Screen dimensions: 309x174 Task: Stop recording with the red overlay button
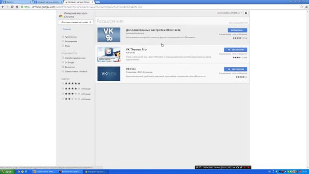click(248, 167)
